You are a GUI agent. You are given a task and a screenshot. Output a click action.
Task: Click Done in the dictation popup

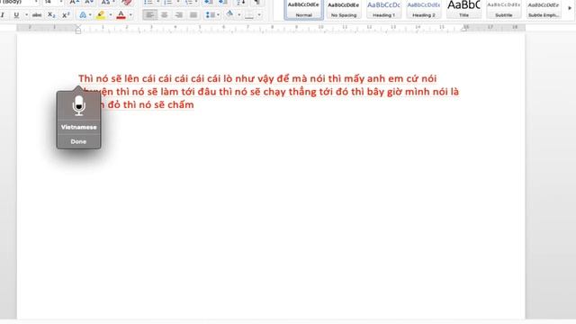(78, 141)
